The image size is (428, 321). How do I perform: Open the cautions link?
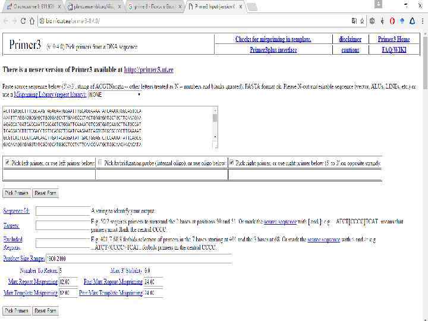pyautogui.click(x=350, y=50)
